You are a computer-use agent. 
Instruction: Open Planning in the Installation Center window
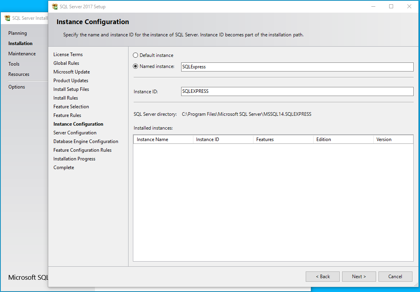[17, 33]
